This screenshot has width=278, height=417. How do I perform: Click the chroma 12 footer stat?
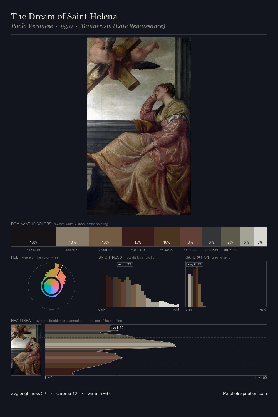coord(67,394)
